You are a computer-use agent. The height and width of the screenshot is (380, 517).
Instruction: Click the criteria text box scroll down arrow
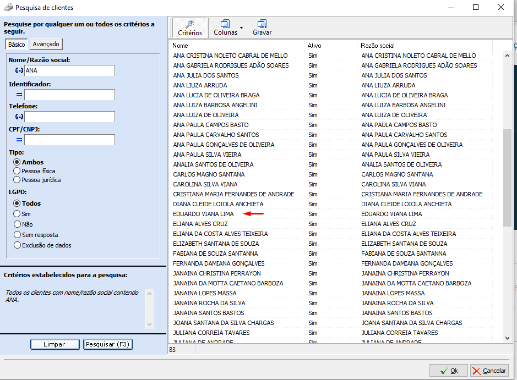(149, 324)
